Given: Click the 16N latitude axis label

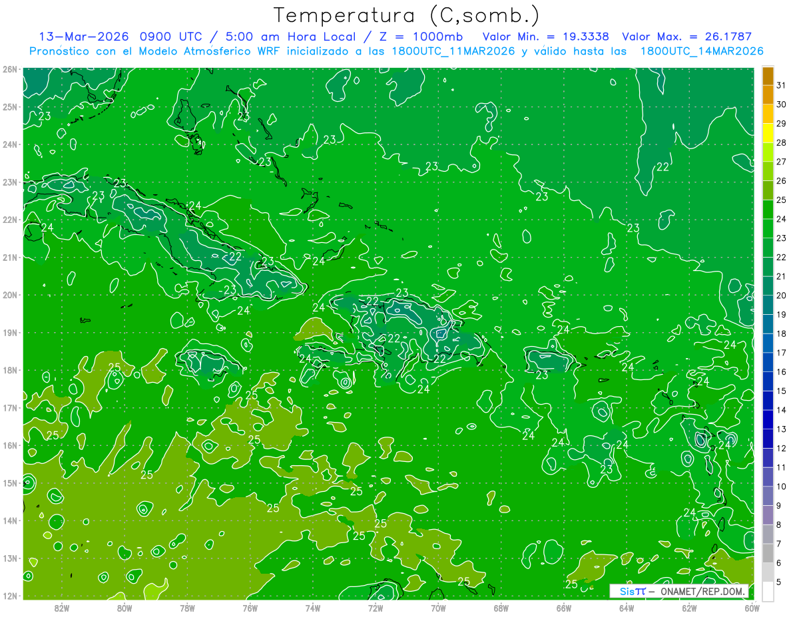Looking at the screenshot, I should 10,445.
